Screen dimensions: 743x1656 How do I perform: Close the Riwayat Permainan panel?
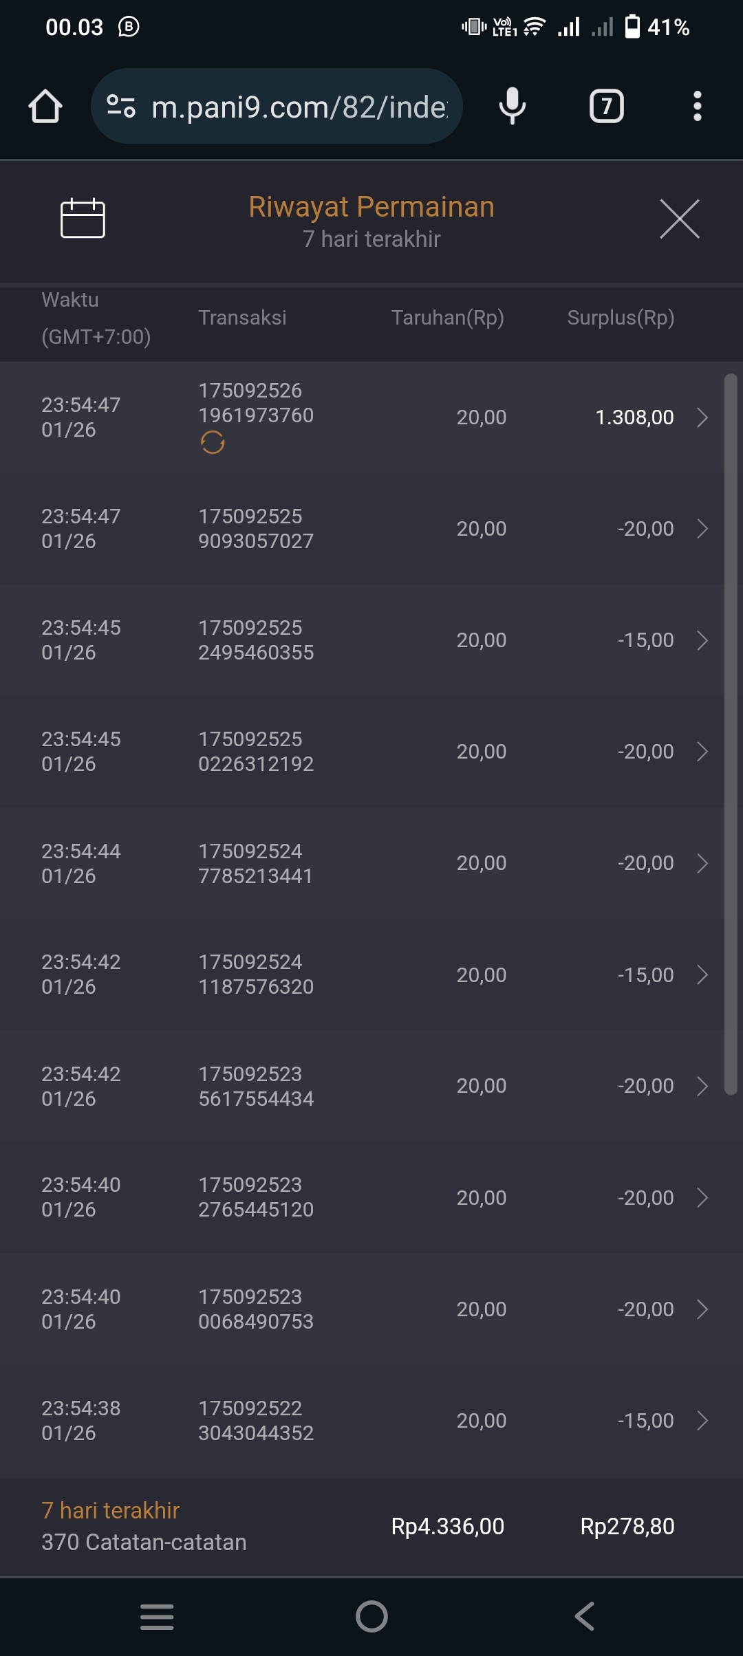pyautogui.click(x=679, y=219)
